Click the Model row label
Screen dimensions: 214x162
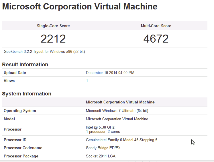click(9, 119)
